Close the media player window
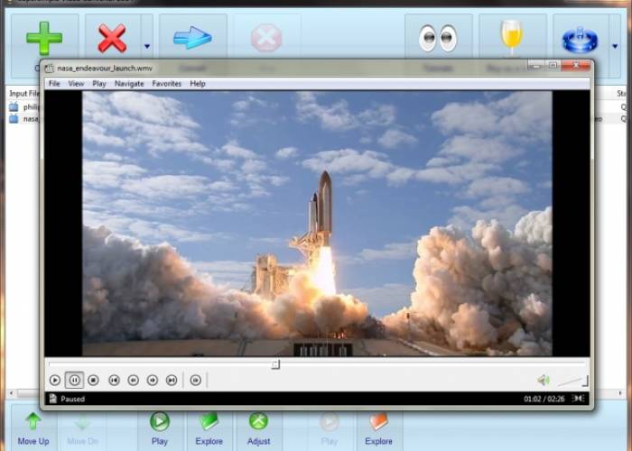632x451 pixels. [x=576, y=65]
